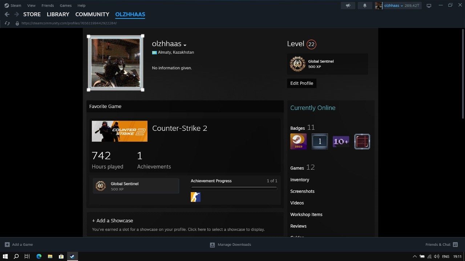
Task: Click the Global Sentinel badge icon under Level
Action: (298, 64)
